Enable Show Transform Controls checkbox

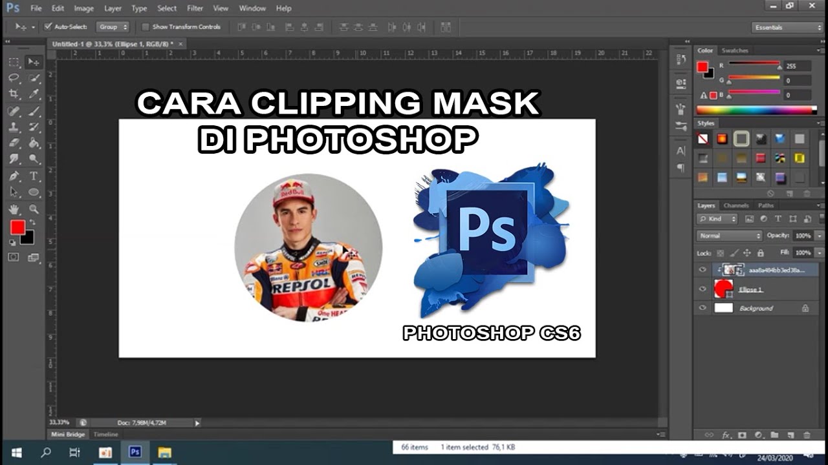coord(146,27)
